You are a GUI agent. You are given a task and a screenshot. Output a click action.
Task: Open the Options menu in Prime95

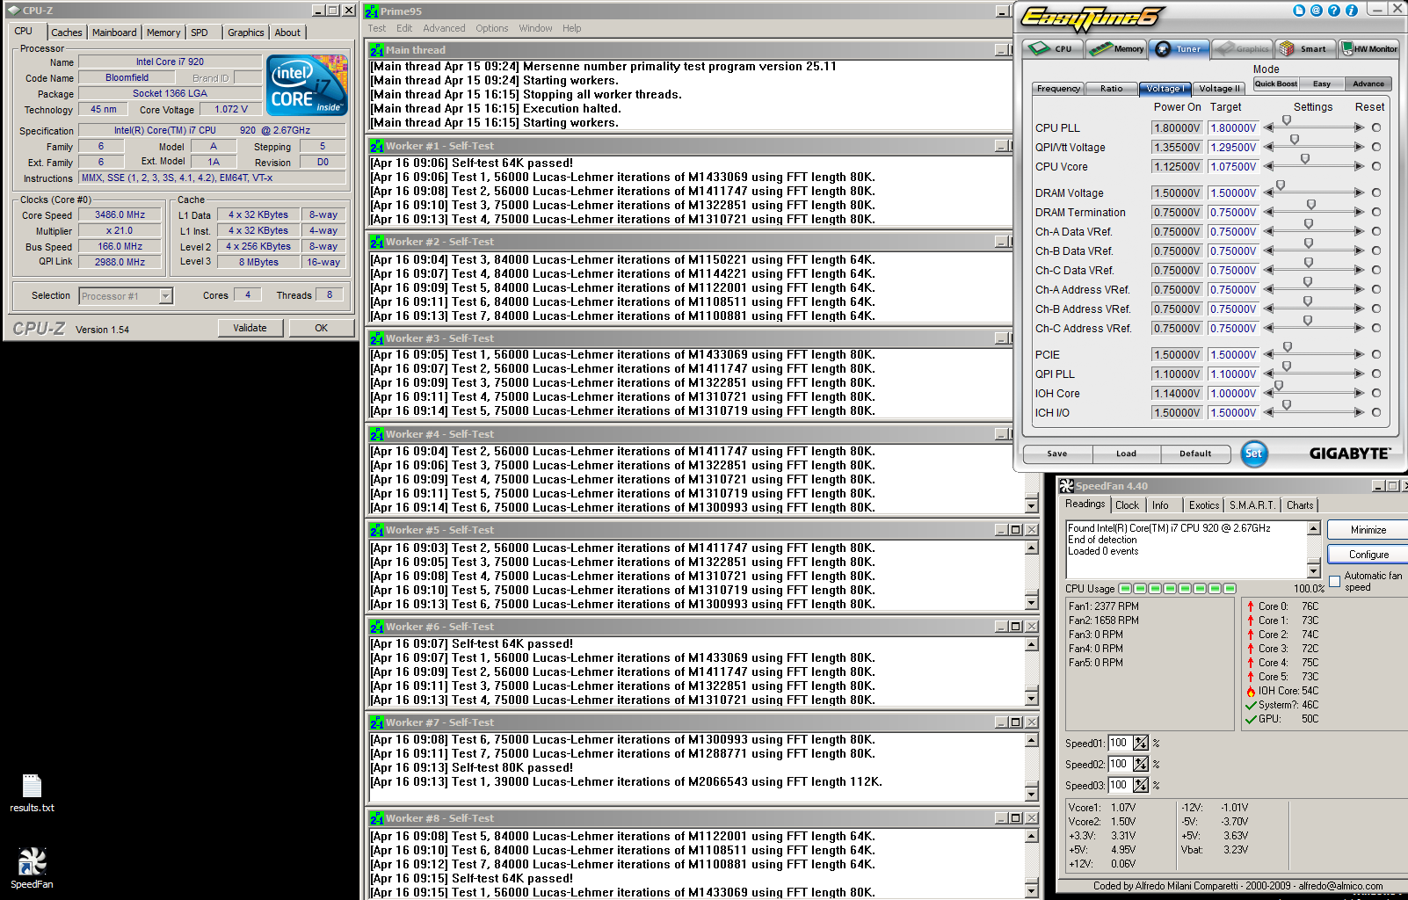point(492,28)
